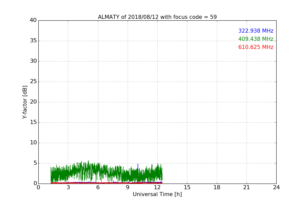Click the 'Y-factor [dB]' axis label
307x204 pixels.
click(x=25, y=102)
